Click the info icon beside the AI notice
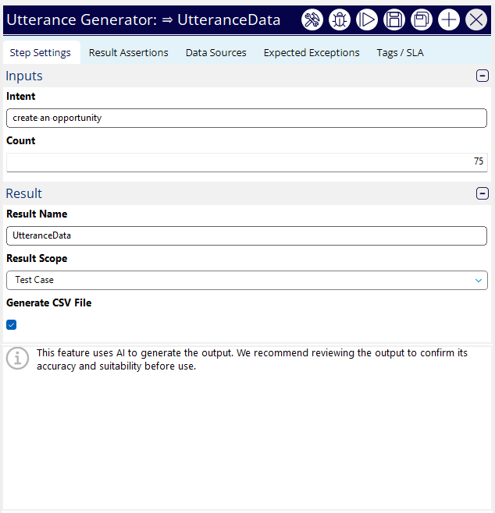 (x=17, y=359)
